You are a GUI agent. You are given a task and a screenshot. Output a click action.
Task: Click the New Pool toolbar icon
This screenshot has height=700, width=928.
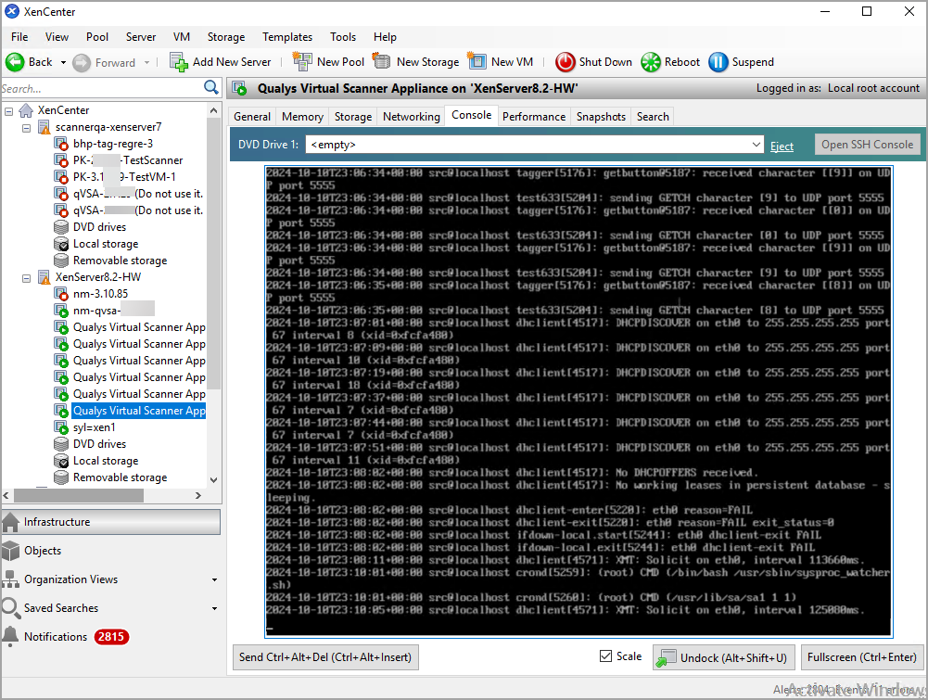[x=302, y=61]
